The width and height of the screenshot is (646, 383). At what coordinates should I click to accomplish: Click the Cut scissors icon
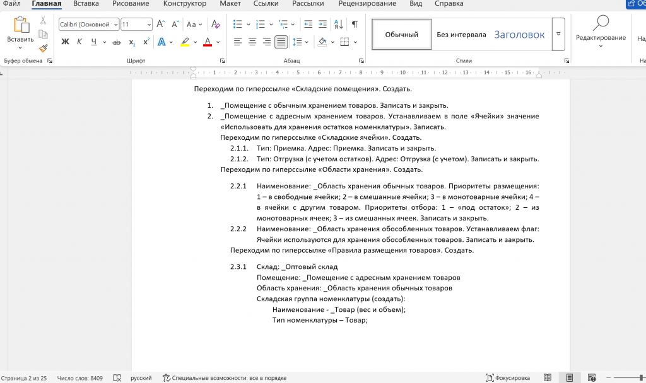(43, 20)
